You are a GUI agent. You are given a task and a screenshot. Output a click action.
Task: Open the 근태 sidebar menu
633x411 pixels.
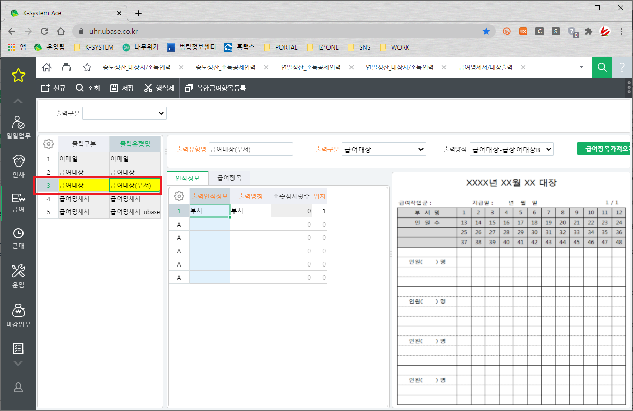pos(18,238)
